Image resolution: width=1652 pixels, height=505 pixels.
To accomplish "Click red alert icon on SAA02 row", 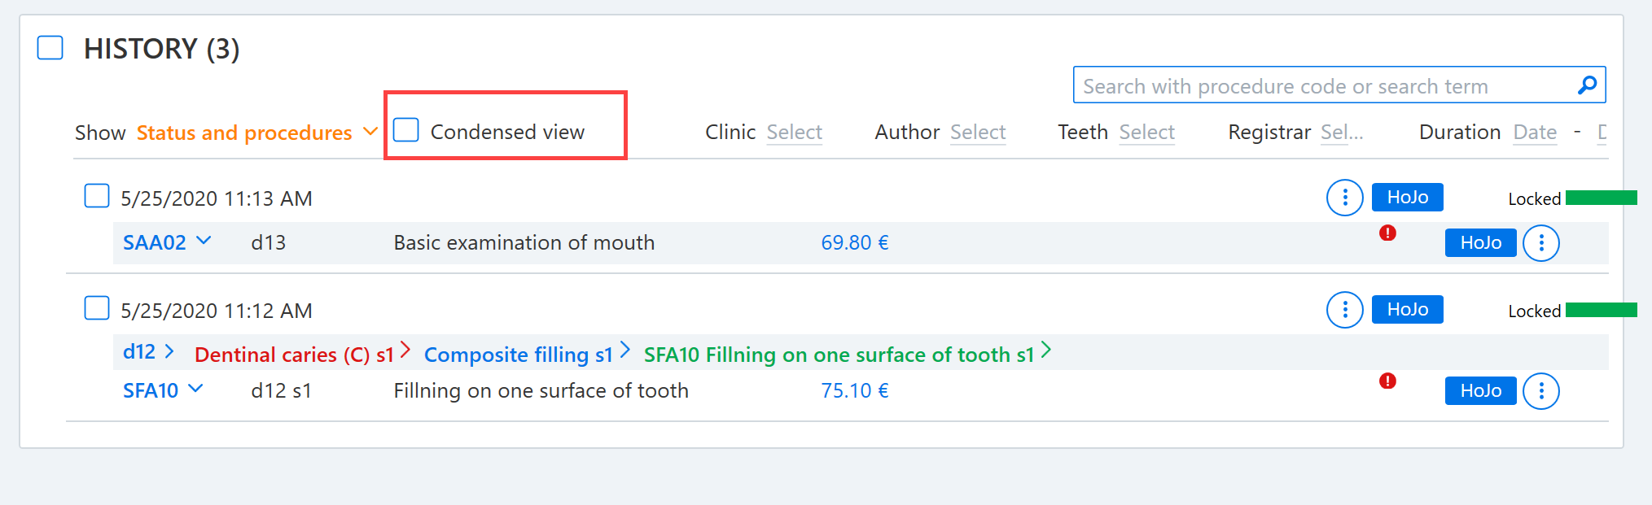I will [x=1387, y=233].
